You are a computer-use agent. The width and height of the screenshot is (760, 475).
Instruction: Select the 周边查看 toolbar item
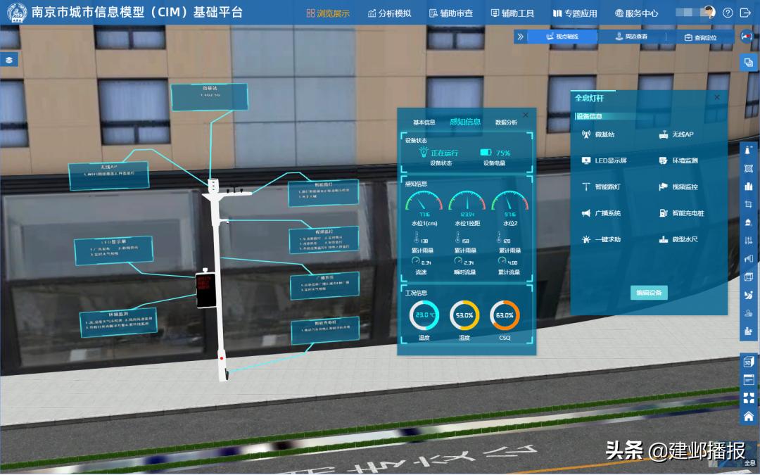point(631,37)
